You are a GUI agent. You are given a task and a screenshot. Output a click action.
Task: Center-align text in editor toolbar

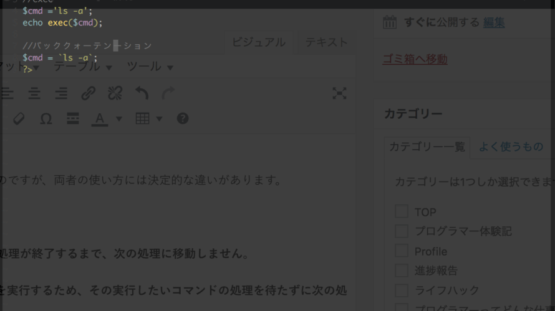[x=34, y=93]
